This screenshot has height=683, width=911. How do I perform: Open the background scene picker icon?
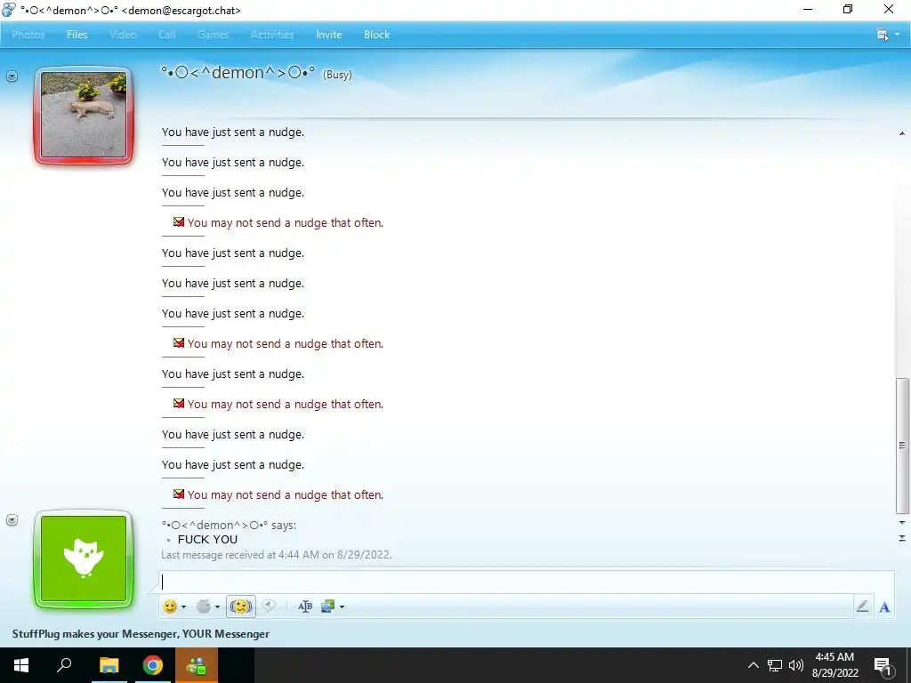coord(327,607)
